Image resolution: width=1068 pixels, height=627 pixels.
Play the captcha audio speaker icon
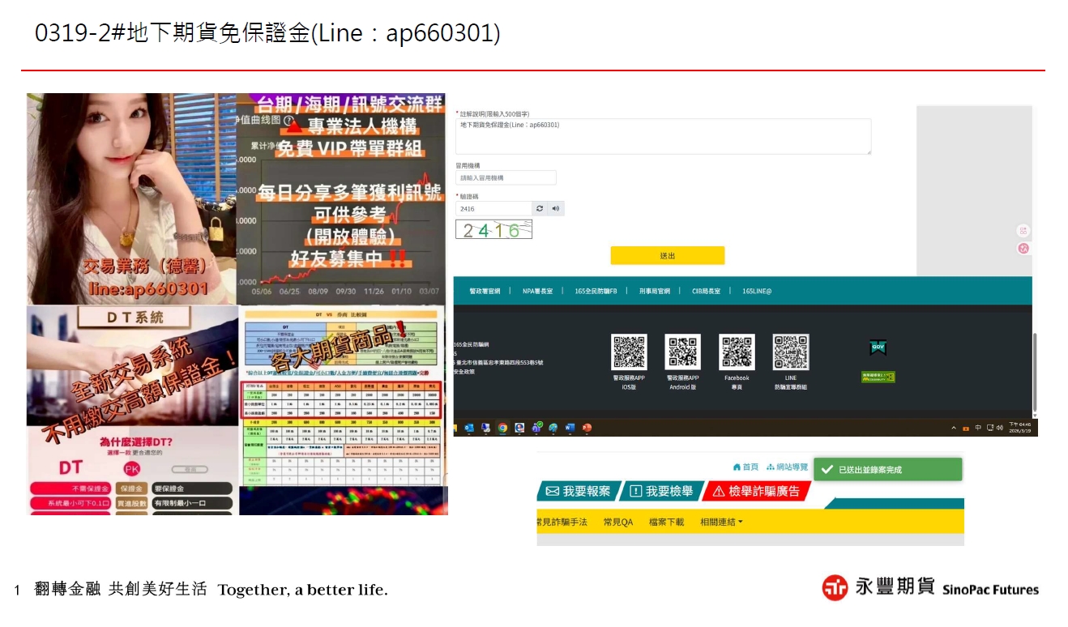click(556, 209)
